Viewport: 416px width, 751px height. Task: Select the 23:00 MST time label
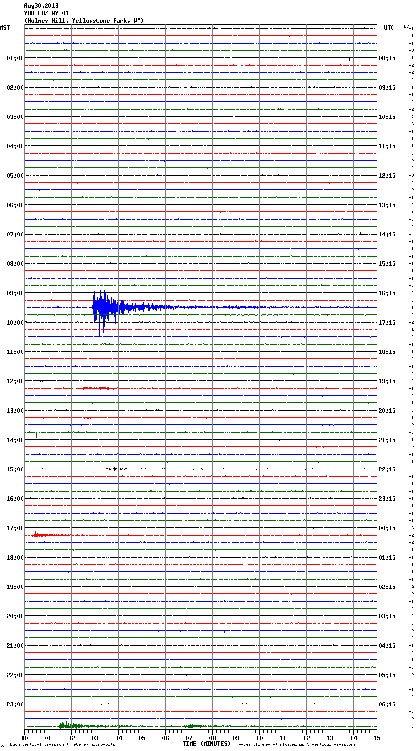[x=15, y=704]
